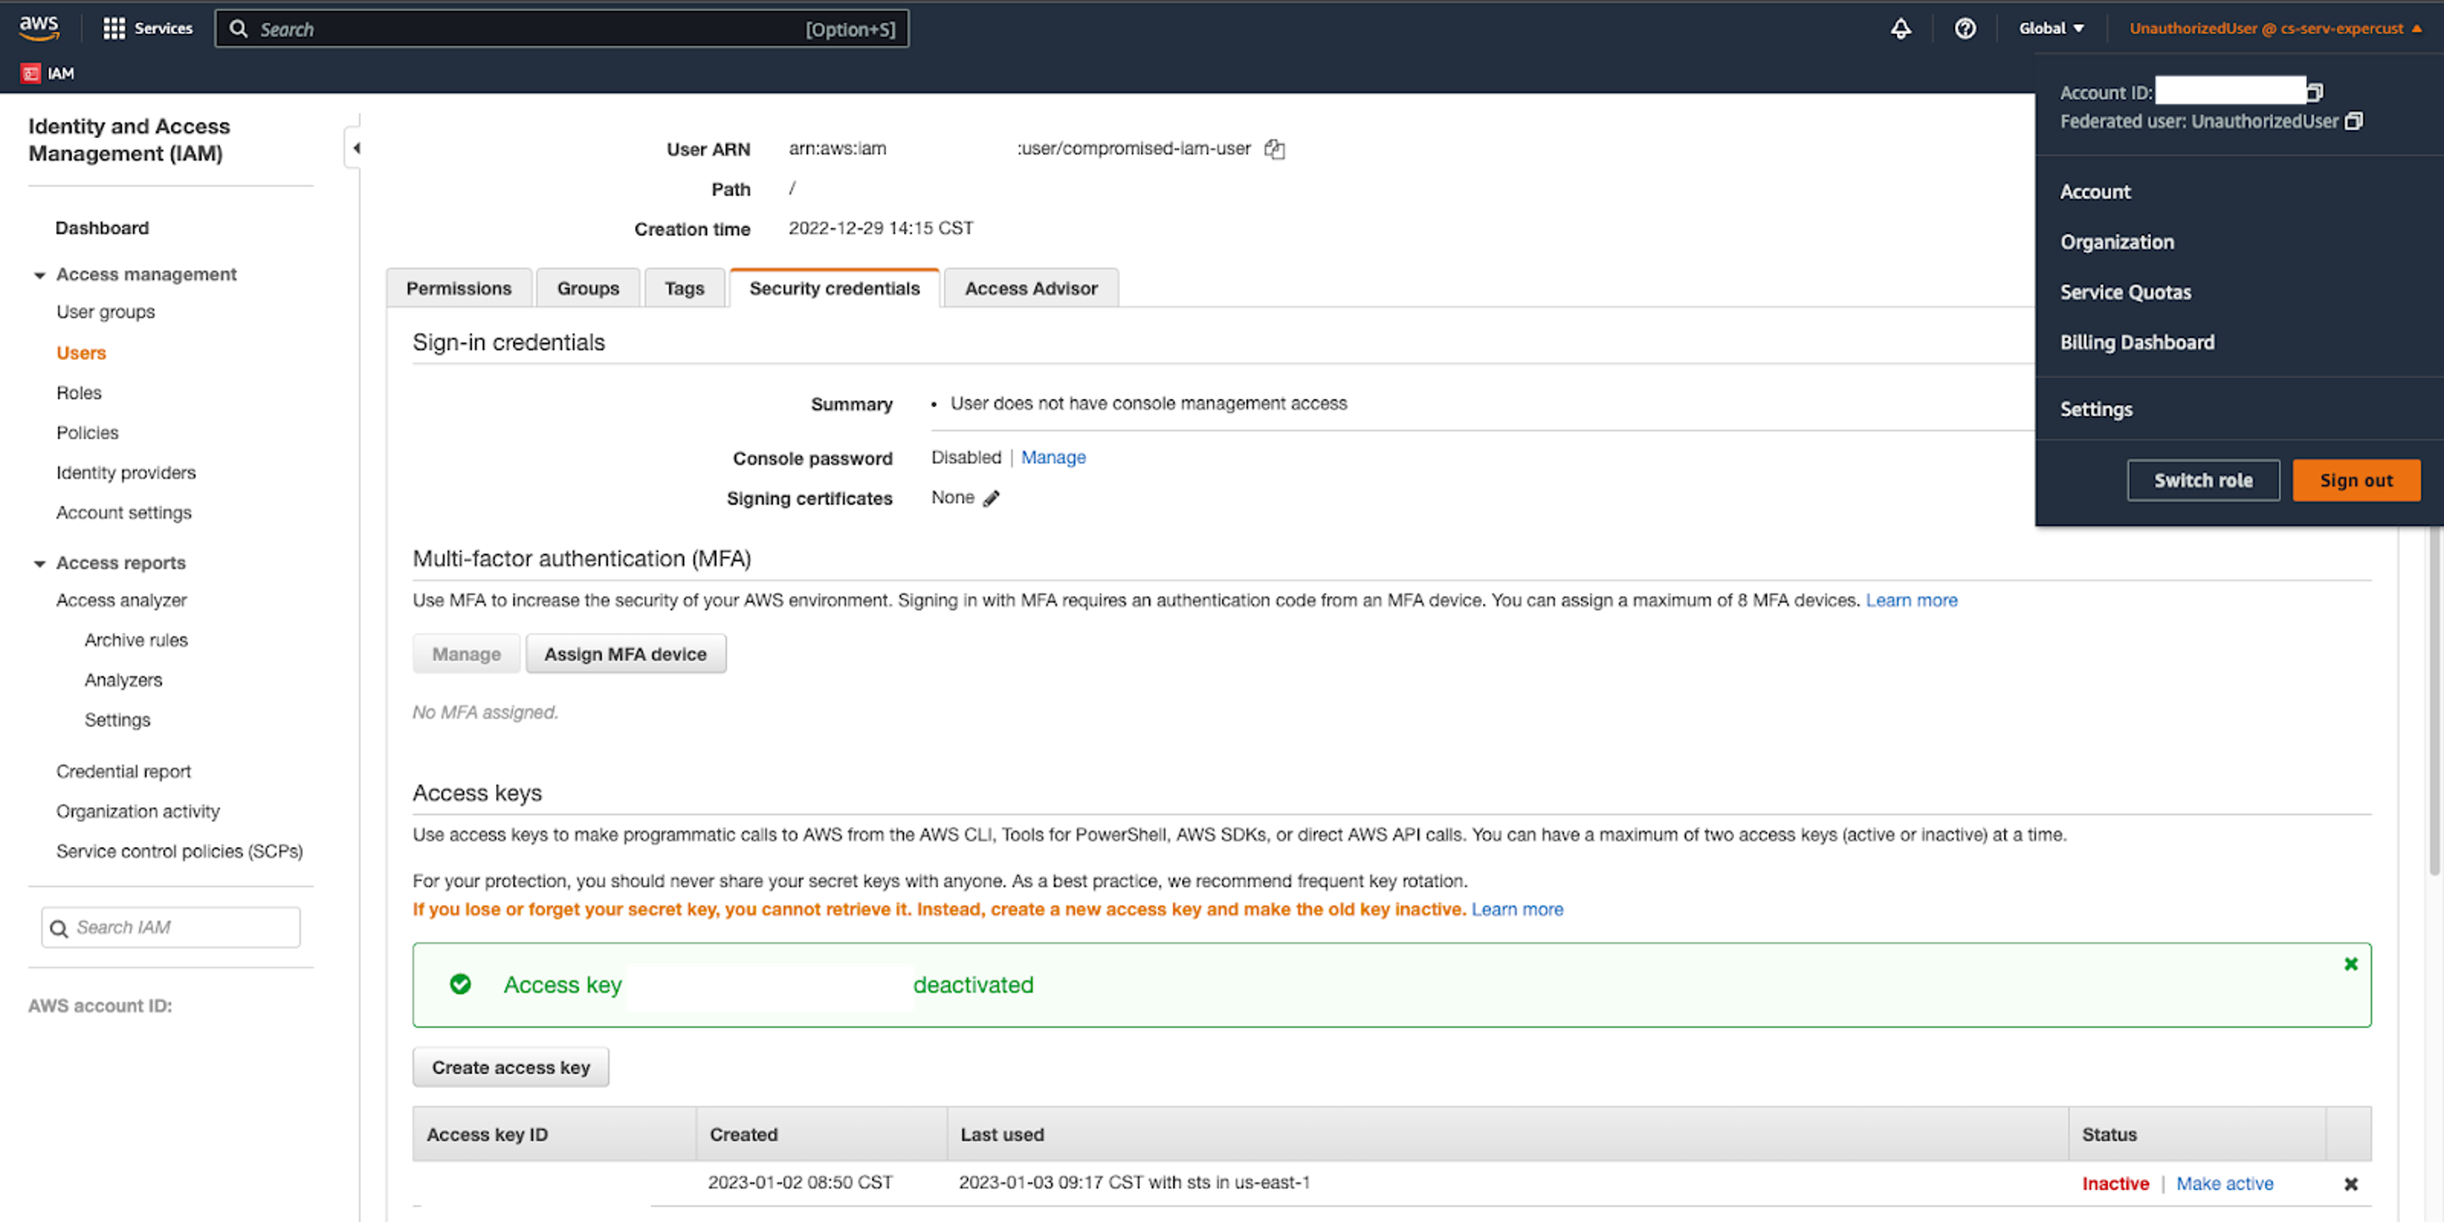Collapse the Access management section
This screenshot has width=2444, height=1223.
pyautogui.click(x=39, y=275)
